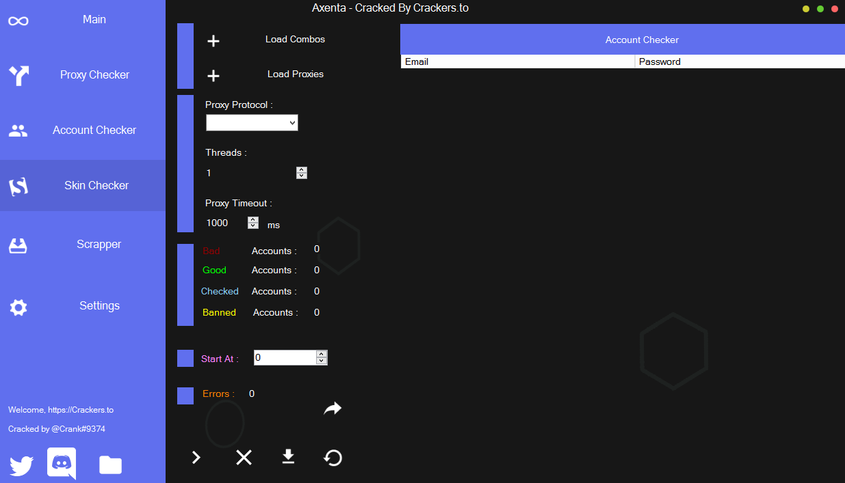Click the 'Cracked by @Crank#9374' text
The image size is (845, 483).
[57, 429]
